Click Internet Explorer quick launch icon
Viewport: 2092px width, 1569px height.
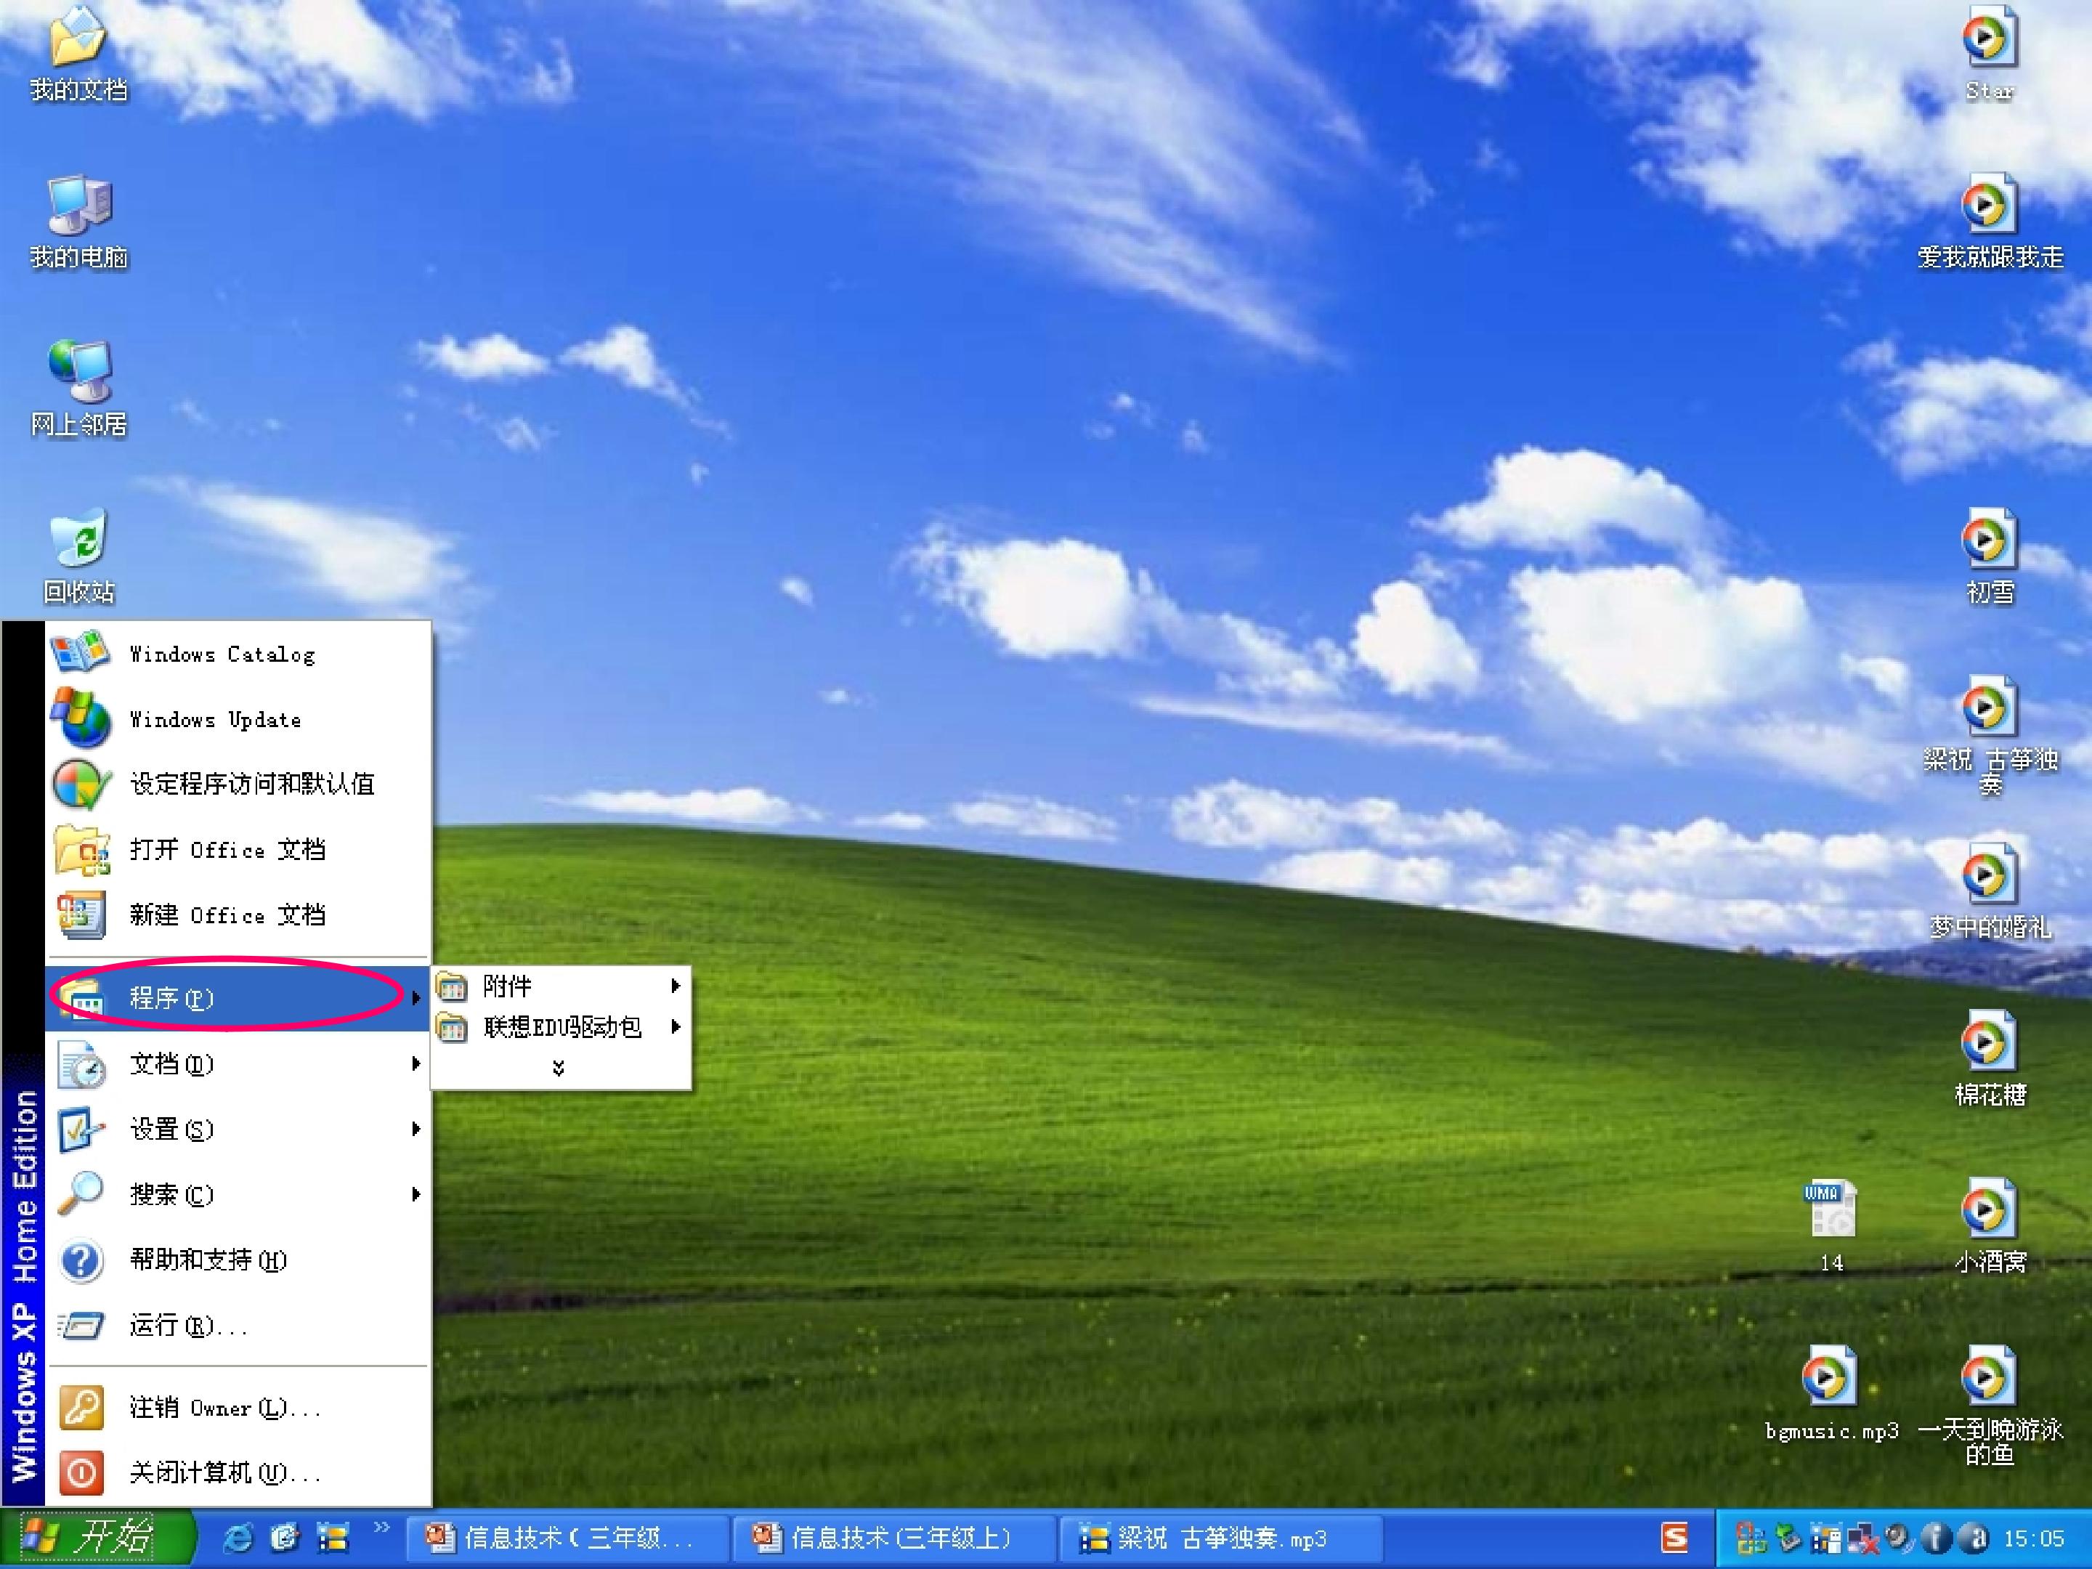click(238, 1538)
